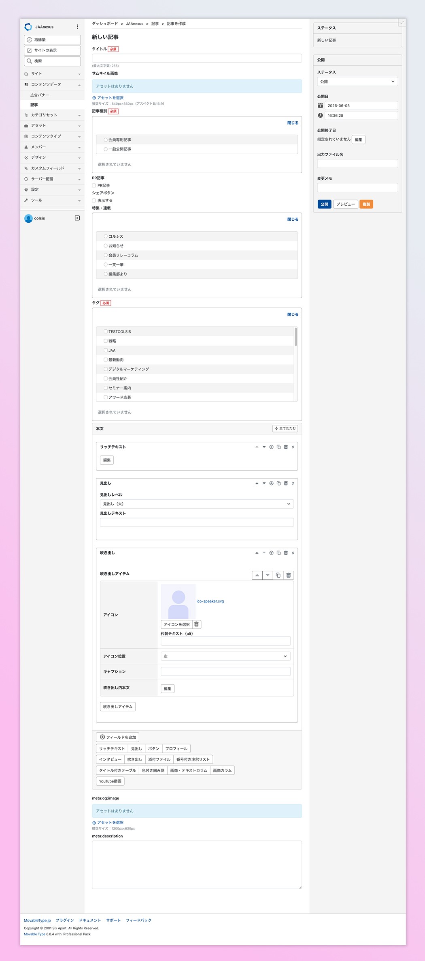The image size is (425, 961).
Task: Open the kebab menu beside JAAnexus
Action: [77, 27]
